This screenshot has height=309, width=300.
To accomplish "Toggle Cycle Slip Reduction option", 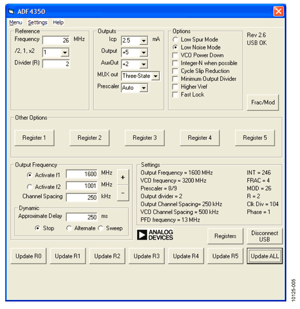I will [x=175, y=71].
